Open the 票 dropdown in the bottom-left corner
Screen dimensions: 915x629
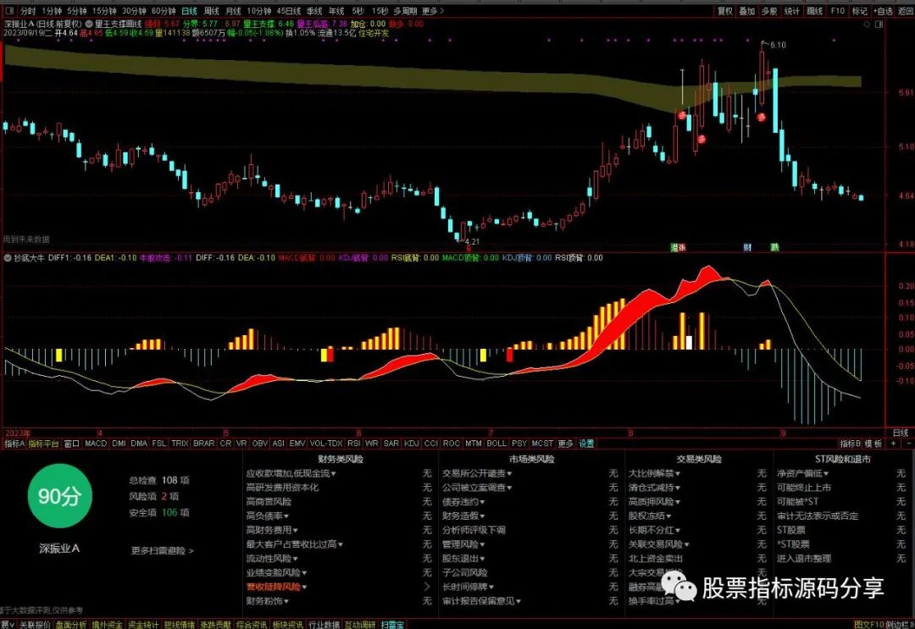coord(8,624)
